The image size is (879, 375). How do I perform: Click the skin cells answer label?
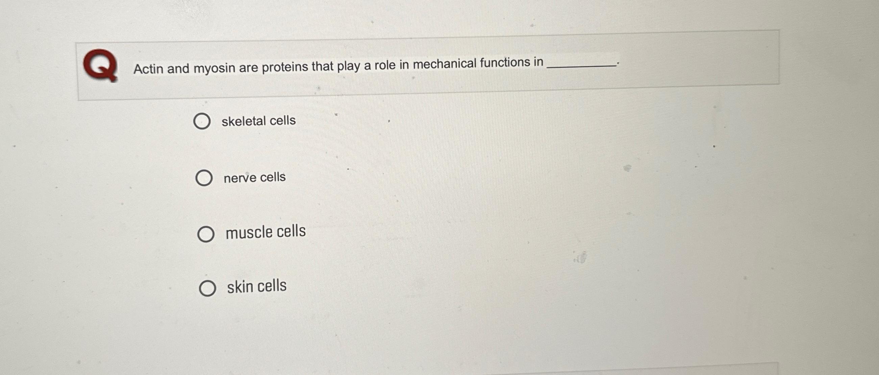click(x=256, y=286)
